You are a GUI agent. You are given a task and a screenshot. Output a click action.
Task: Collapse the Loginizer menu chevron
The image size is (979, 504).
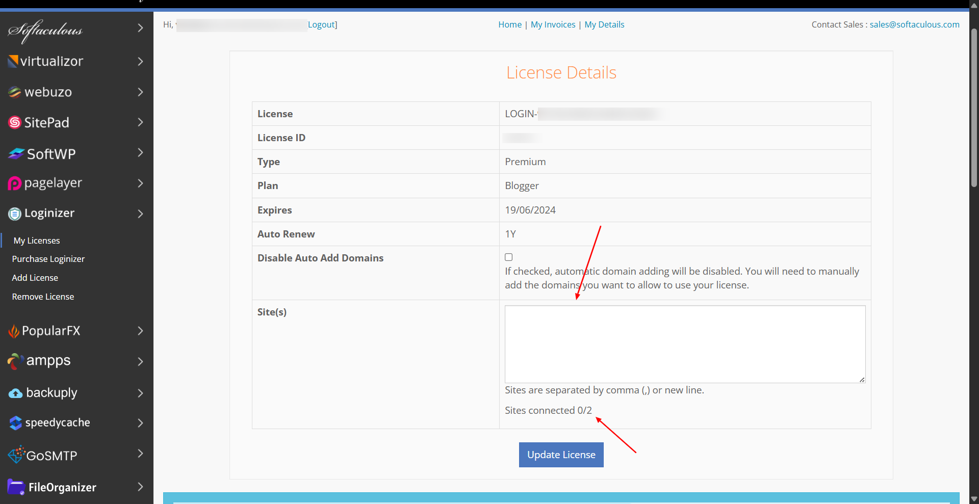(x=141, y=214)
